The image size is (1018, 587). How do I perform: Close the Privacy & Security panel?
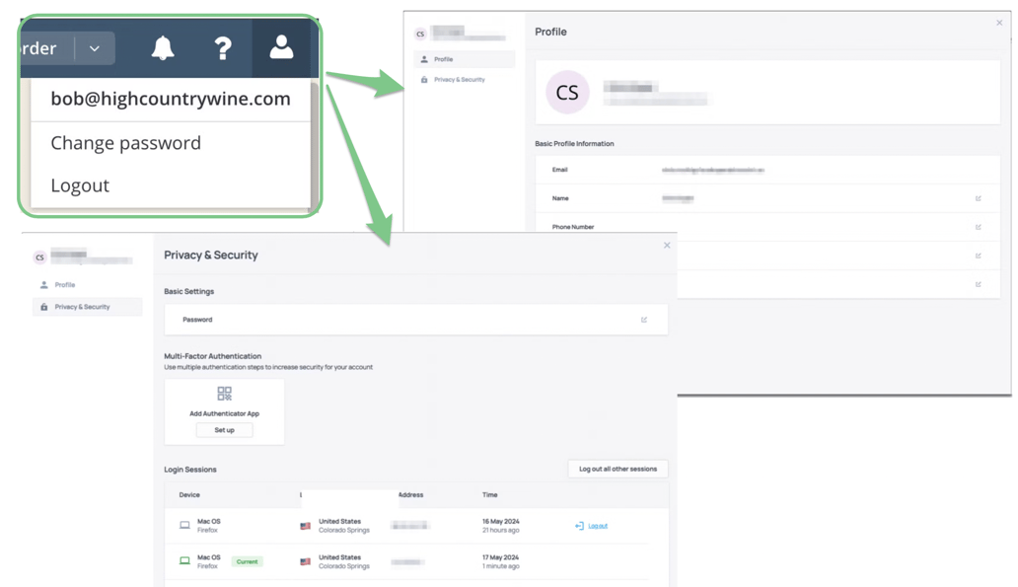tap(666, 245)
